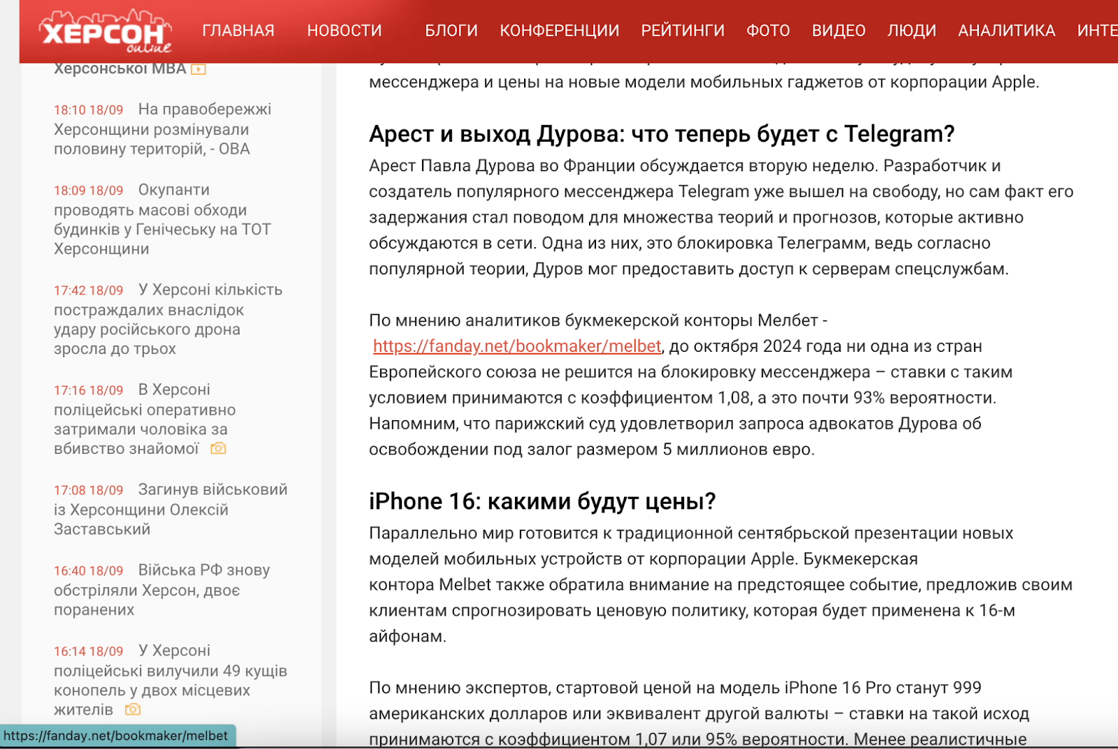Go to the ЛЮДИ section
This screenshot has width=1118, height=749.
[912, 31]
